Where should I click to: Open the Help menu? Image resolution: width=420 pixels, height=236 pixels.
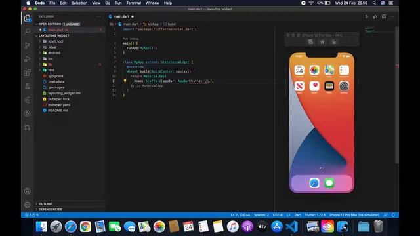click(x=168, y=3)
